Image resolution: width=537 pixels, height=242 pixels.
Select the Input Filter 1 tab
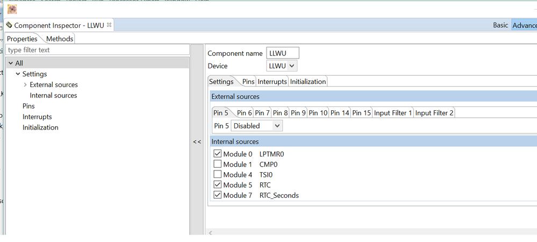(x=393, y=113)
